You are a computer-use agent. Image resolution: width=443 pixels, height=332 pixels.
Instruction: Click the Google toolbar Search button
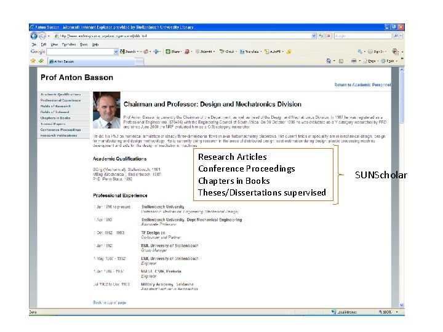(128, 52)
